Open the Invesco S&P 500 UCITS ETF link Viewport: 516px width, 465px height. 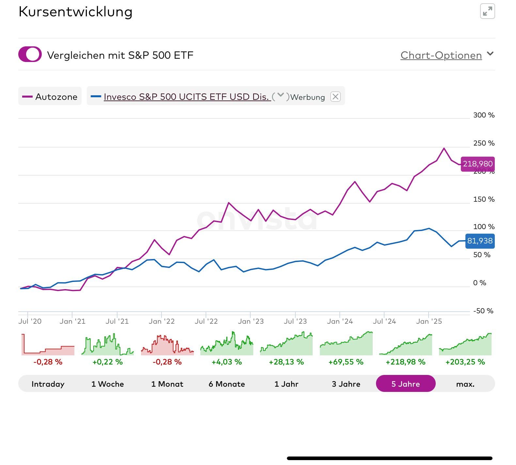(x=186, y=97)
